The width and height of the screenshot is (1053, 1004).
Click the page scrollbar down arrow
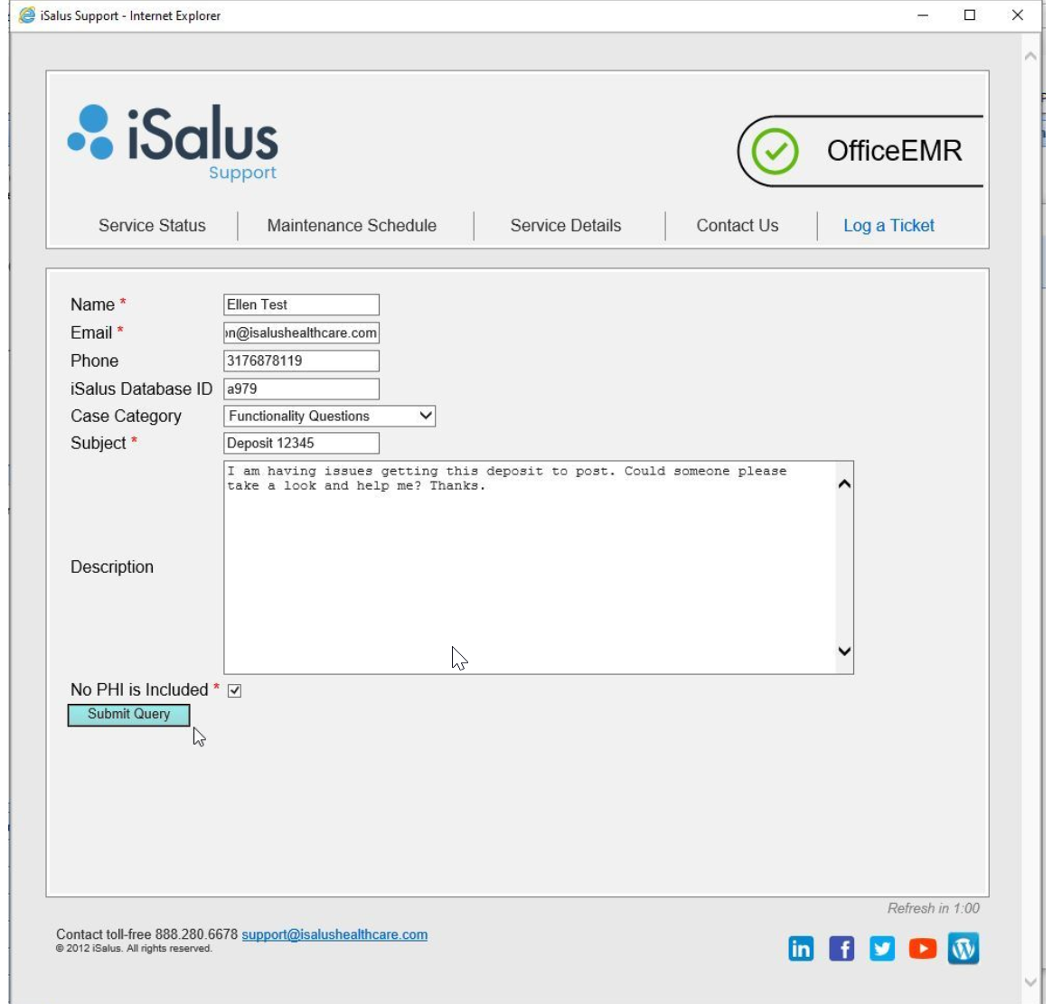click(1030, 982)
